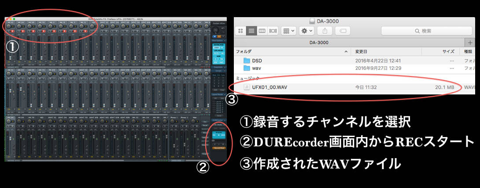The width and height of the screenshot is (480, 188).
Task: Toggle red record arm on AN 3/4 input
Action: [x=23, y=31]
